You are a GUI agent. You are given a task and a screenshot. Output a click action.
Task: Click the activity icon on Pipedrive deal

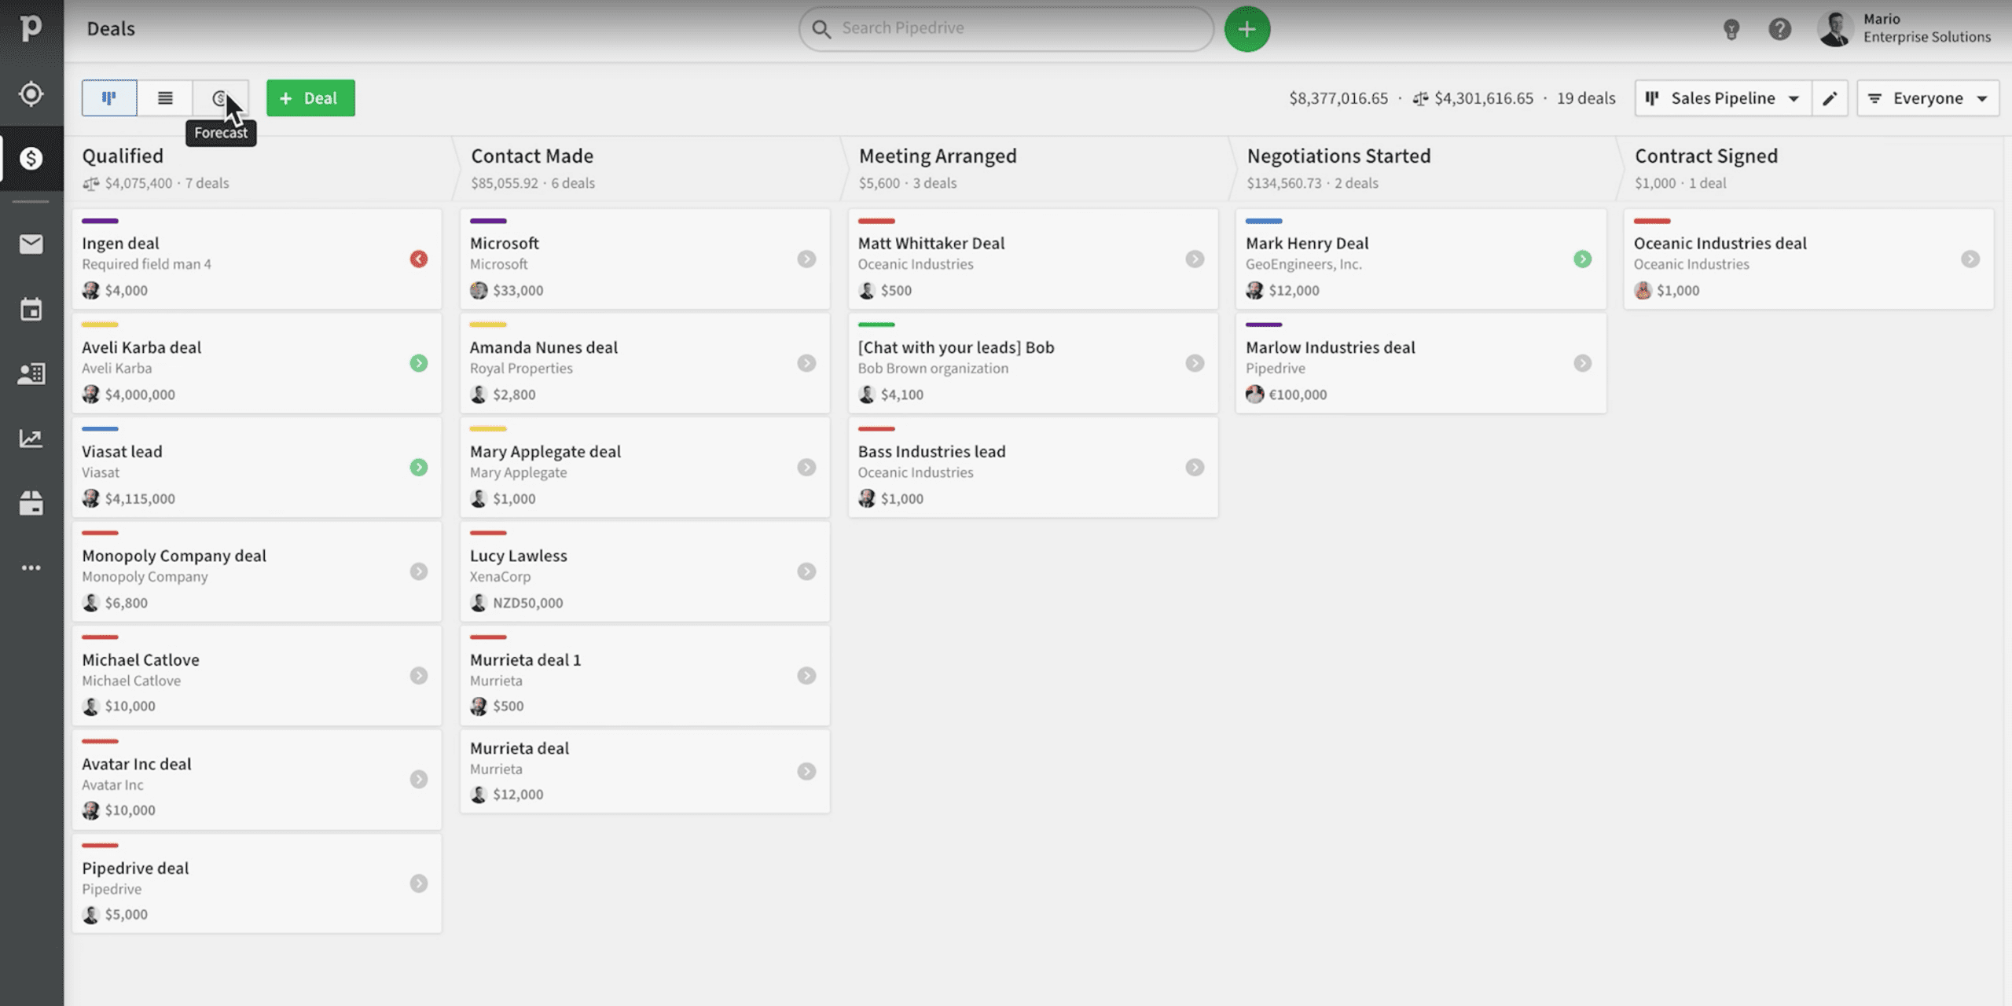tap(419, 883)
